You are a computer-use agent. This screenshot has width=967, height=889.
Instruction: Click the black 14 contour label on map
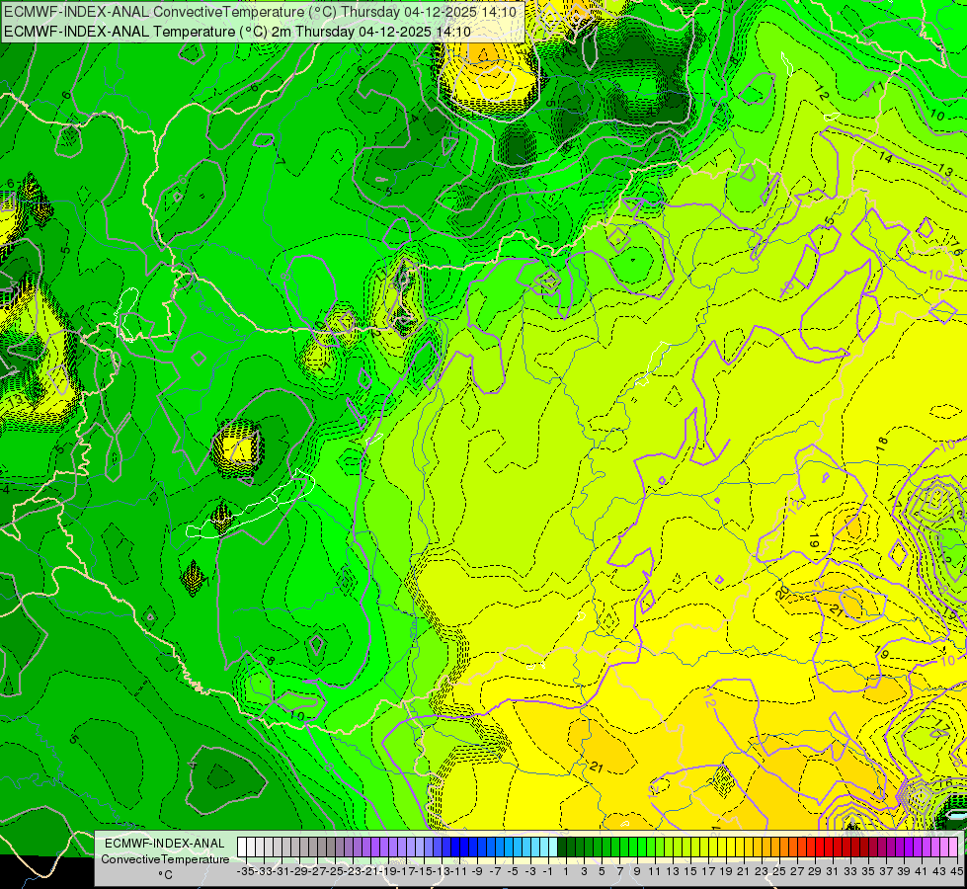(x=886, y=157)
